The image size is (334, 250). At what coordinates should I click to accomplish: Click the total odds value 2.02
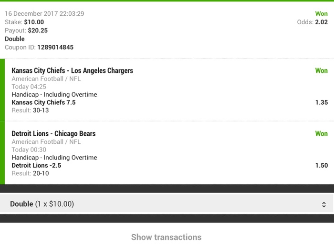[x=322, y=22]
